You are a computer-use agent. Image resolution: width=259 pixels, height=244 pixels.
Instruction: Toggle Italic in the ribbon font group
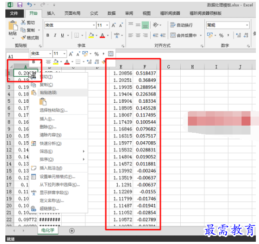click(x=55, y=35)
